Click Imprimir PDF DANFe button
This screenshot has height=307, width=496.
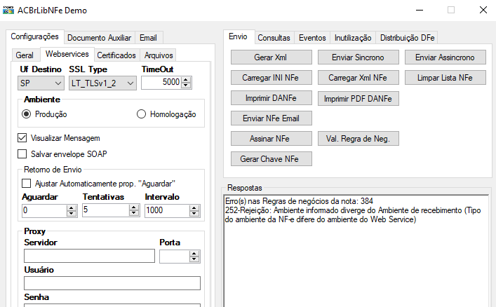358,99
